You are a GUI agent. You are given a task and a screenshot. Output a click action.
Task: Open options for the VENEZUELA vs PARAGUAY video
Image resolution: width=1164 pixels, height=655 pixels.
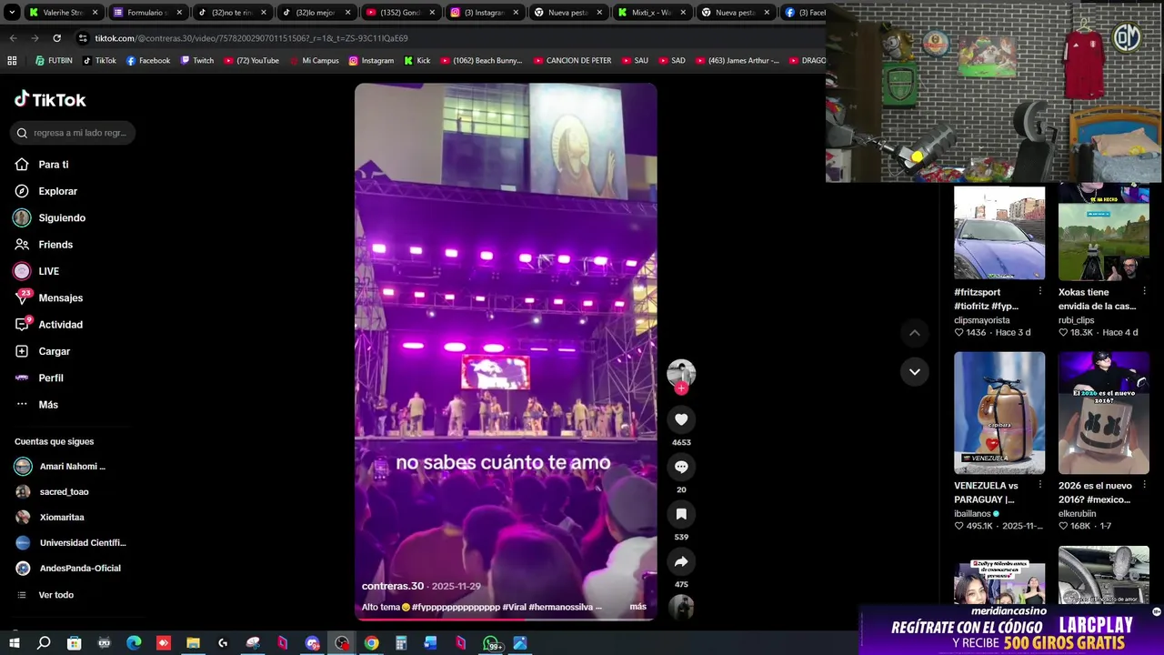[x=1040, y=485]
